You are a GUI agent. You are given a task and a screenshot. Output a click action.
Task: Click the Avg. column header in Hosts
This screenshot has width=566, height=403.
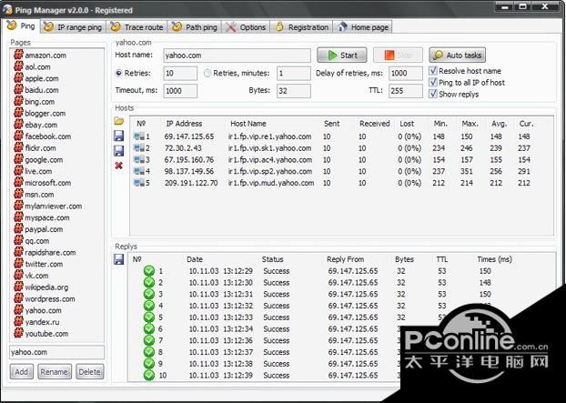coord(499,124)
